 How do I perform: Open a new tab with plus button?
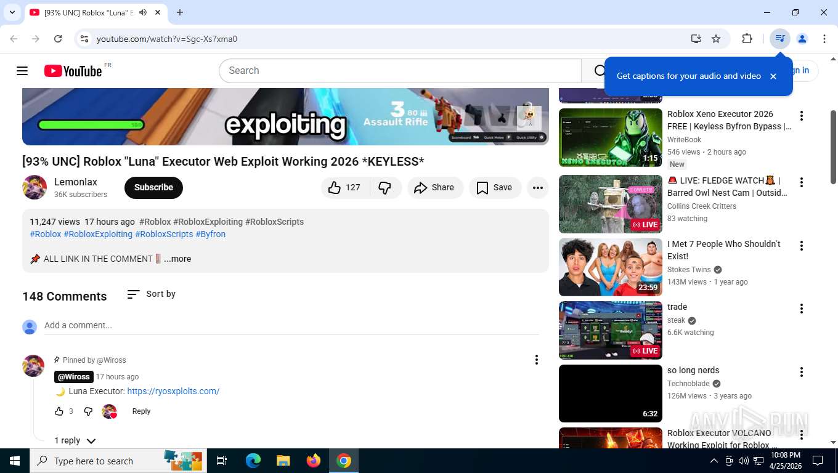click(180, 12)
